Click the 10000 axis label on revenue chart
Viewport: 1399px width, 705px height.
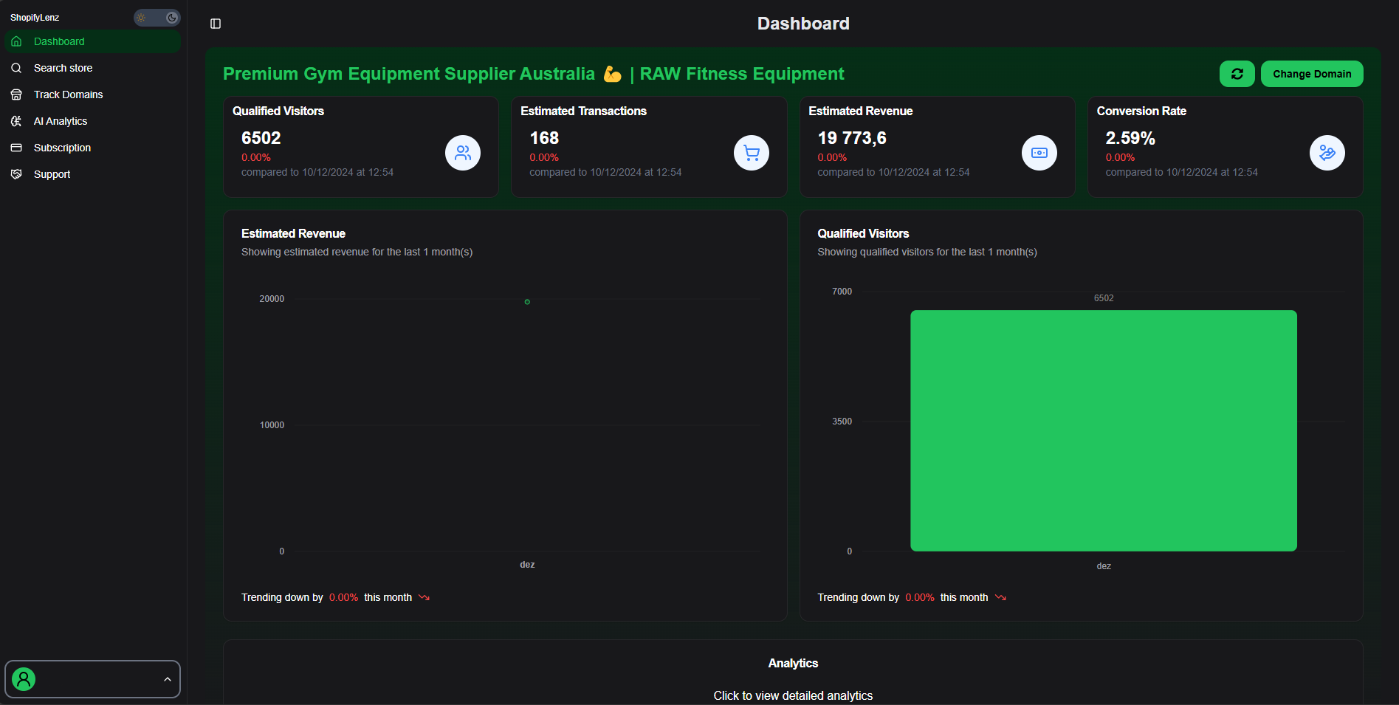pyautogui.click(x=272, y=425)
